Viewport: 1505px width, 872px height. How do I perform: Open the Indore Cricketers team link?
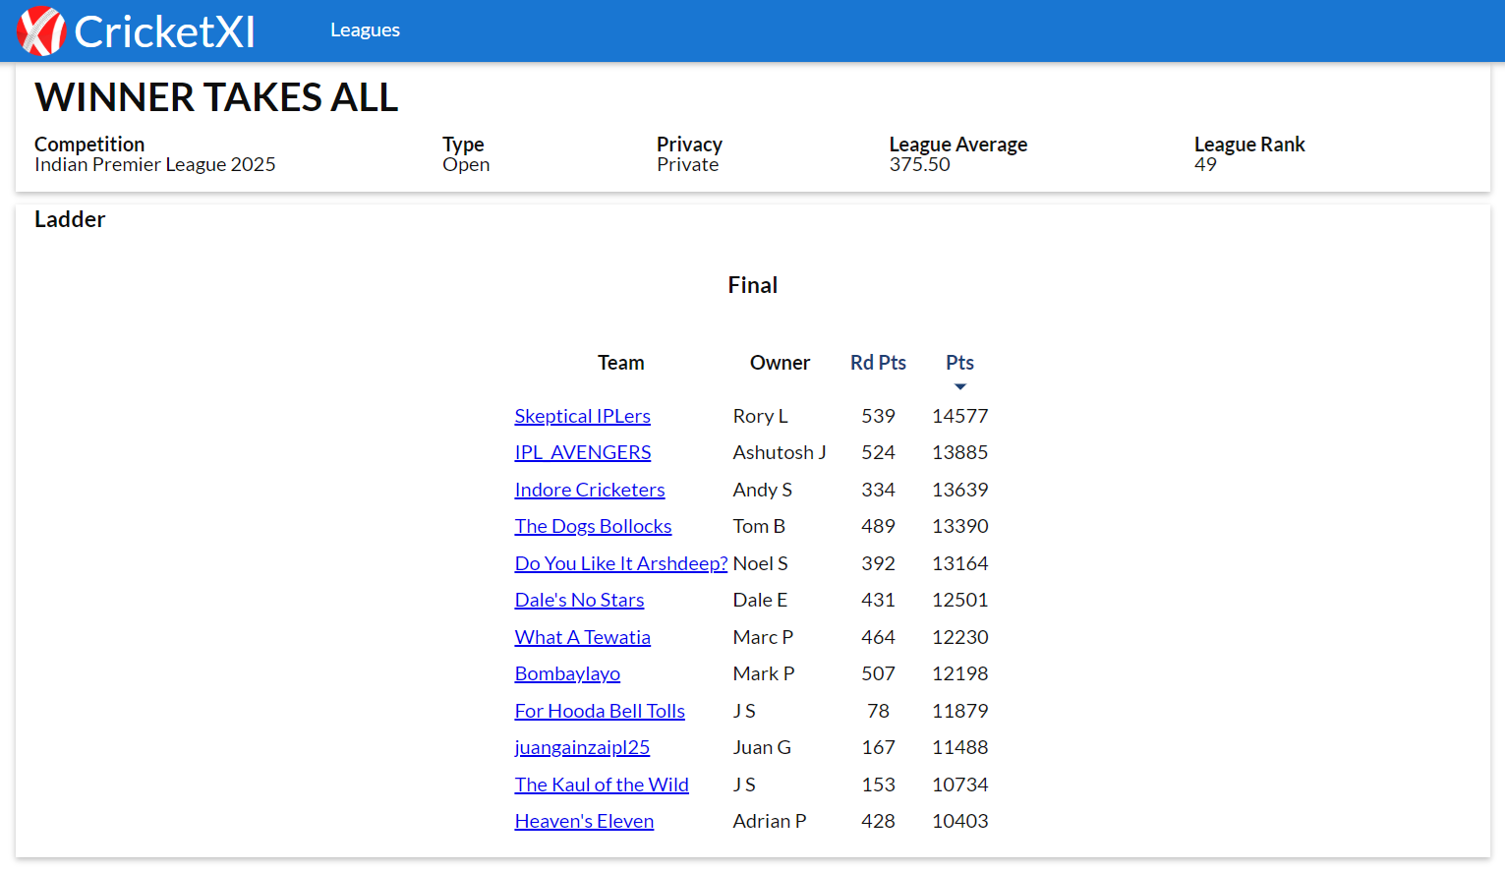tap(590, 490)
